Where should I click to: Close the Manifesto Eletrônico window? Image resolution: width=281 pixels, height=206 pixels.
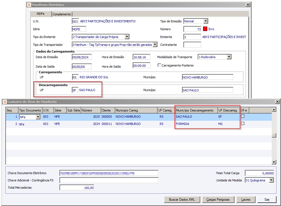pos(248,5)
